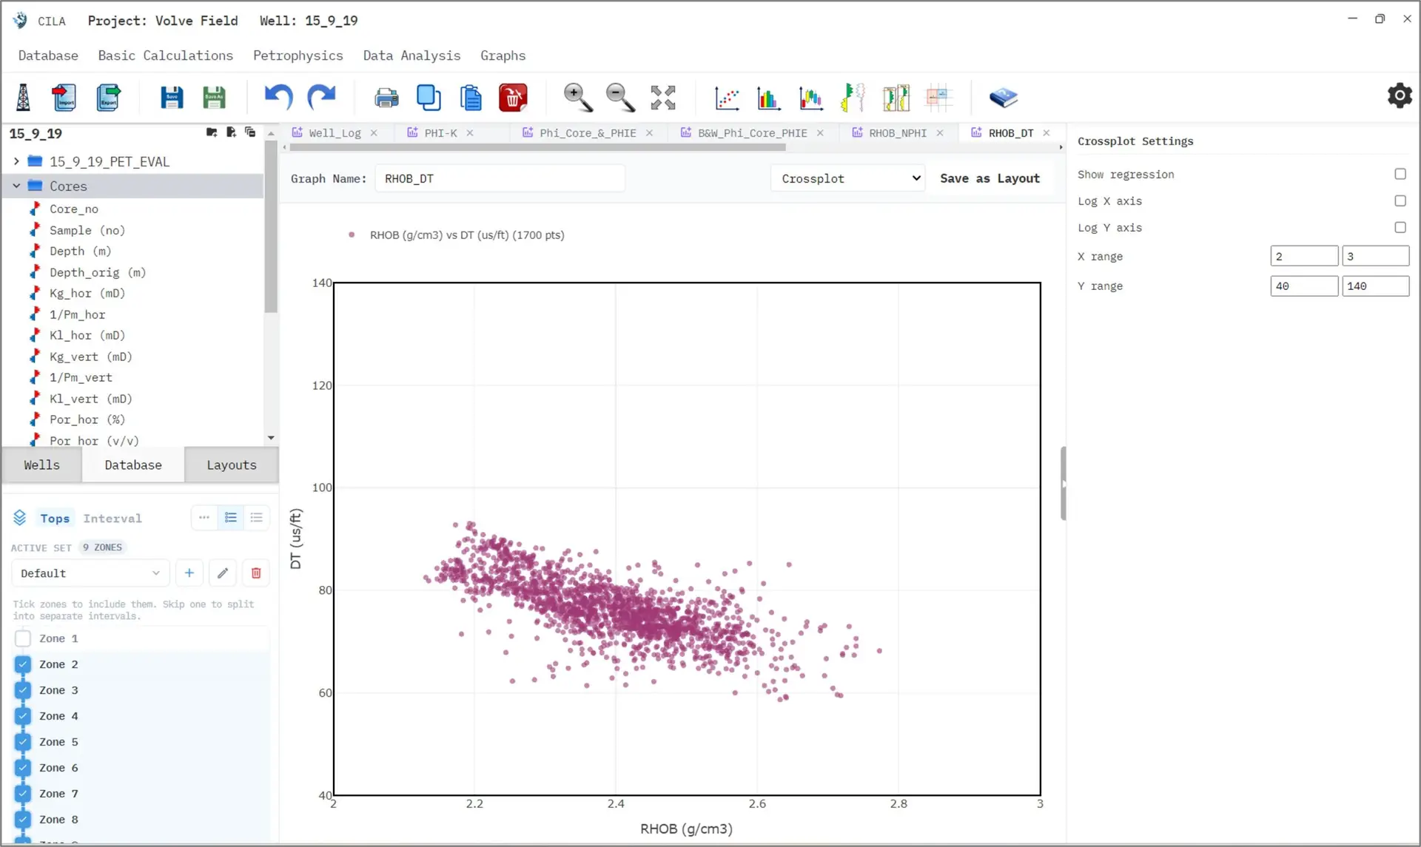Click Save as Layout button
The height and width of the screenshot is (847, 1421).
(x=990, y=178)
